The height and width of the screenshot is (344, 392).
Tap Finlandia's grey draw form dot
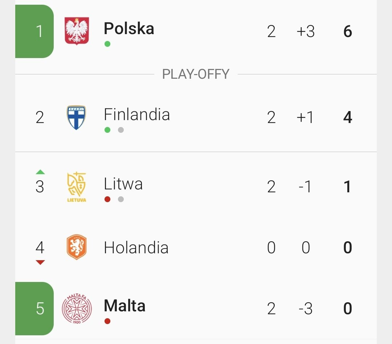[x=121, y=130]
